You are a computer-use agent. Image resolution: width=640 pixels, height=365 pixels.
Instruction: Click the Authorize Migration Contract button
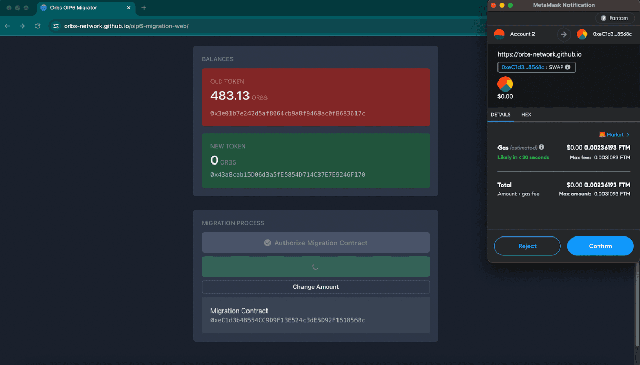tap(315, 243)
